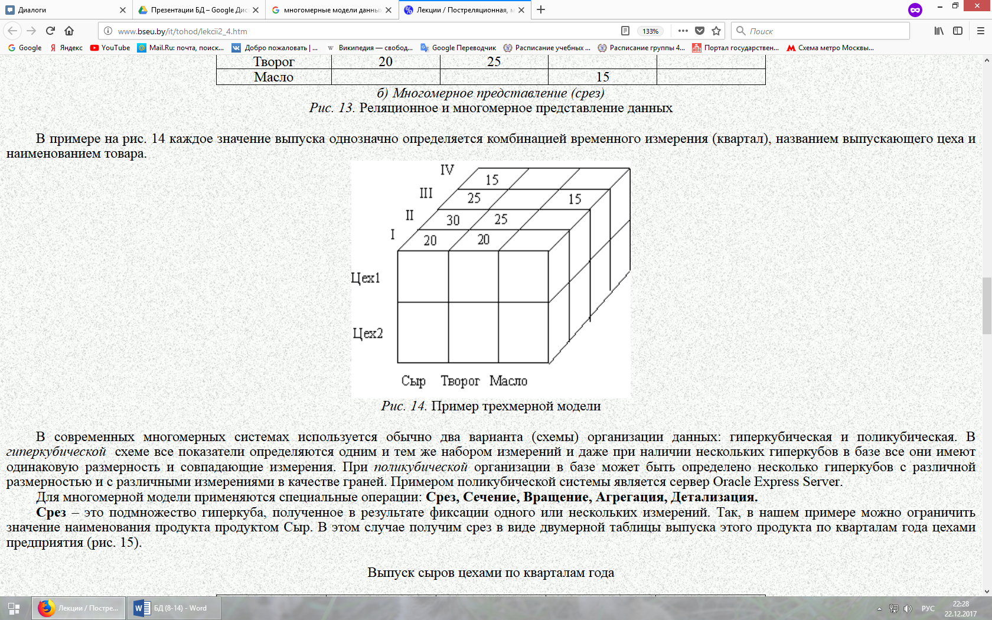Viewport: 992px width, 620px height.
Task: Click scrollbar up arrow
Action: [x=987, y=60]
